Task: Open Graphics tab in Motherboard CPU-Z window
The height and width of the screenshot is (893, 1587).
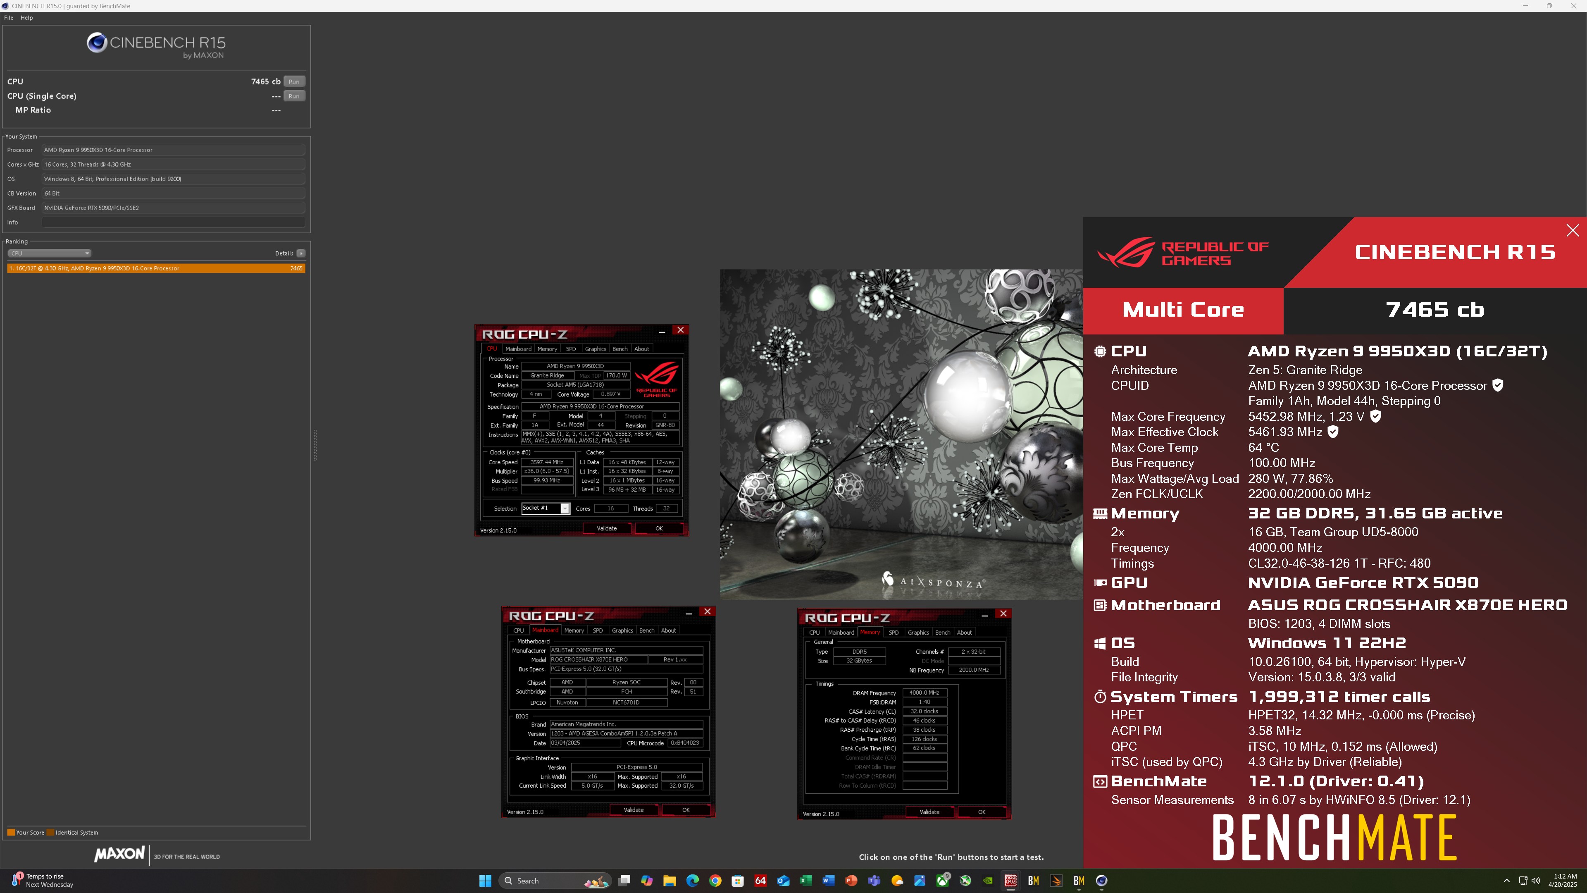Action: click(622, 630)
